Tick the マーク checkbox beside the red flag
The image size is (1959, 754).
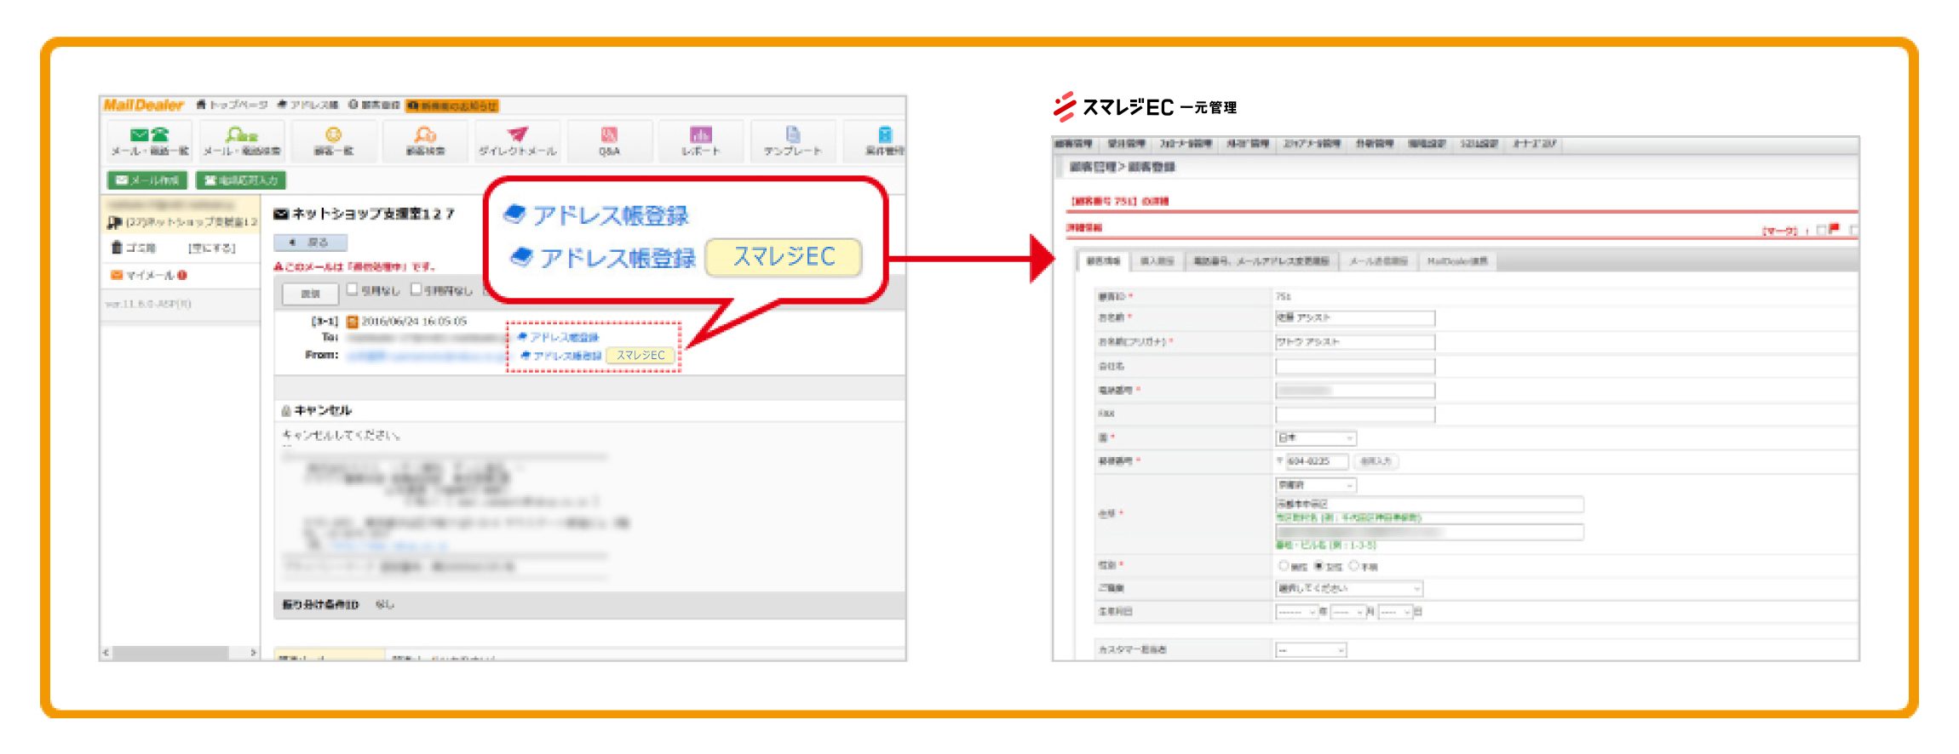1821,230
